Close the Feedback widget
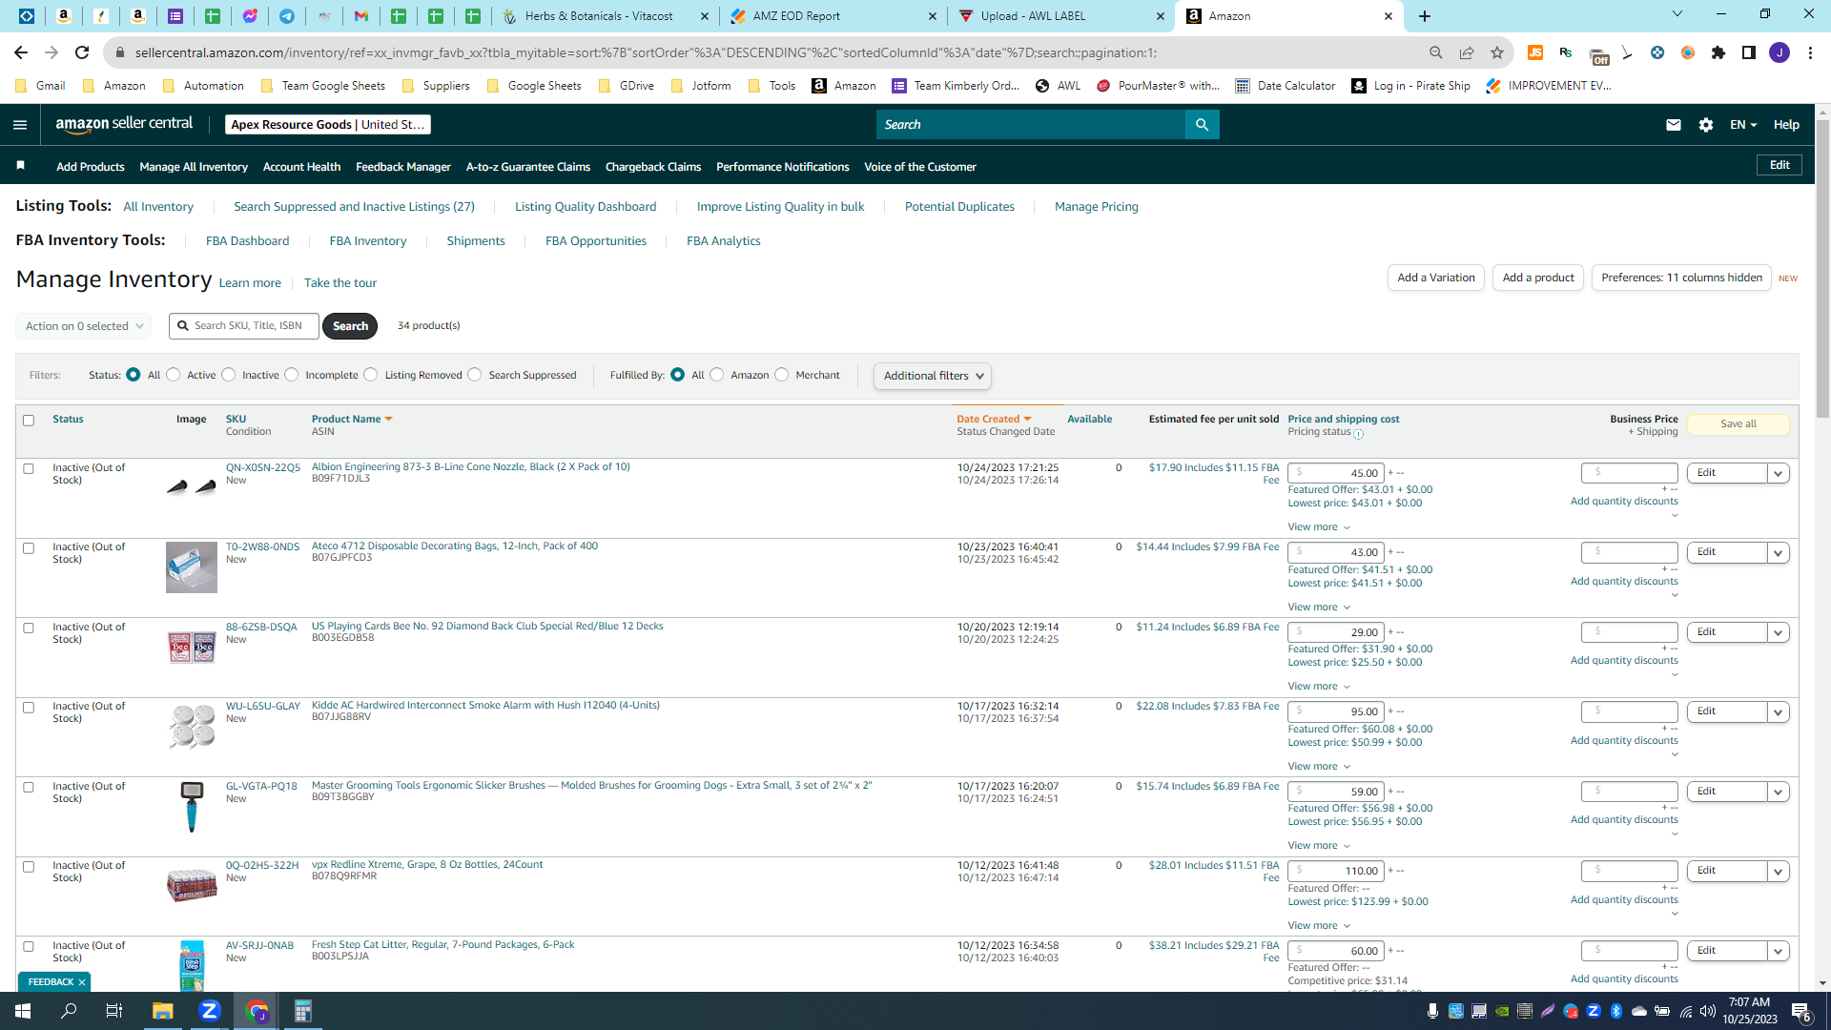1831x1030 pixels. pos(82,982)
